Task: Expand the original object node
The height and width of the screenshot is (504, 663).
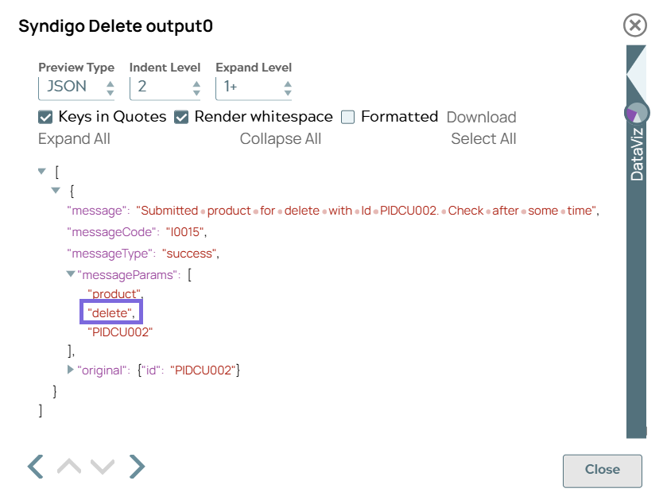Action: [71, 370]
